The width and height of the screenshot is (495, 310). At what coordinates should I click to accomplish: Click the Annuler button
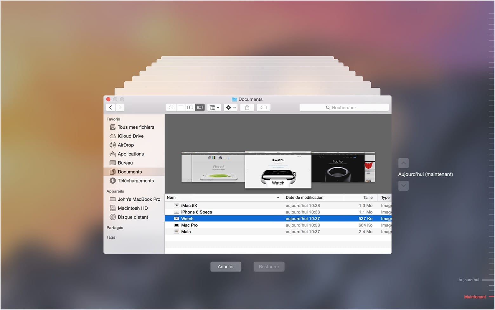(226, 266)
